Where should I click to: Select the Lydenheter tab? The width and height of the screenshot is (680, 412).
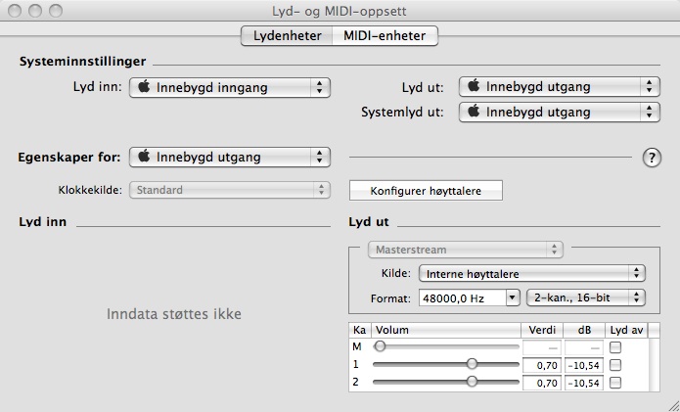click(287, 35)
